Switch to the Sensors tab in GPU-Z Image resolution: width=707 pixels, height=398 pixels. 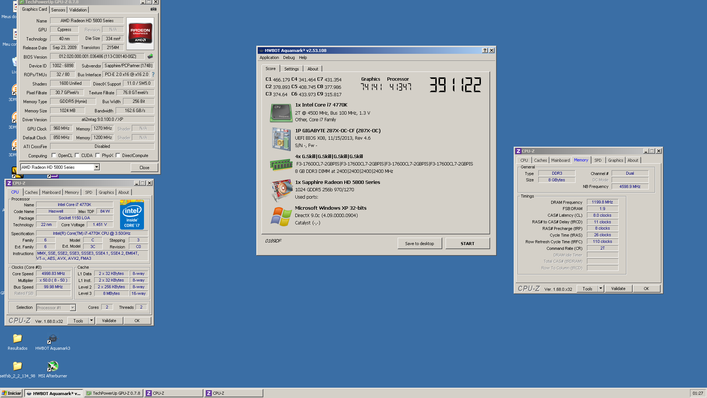(x=58, y=10)
